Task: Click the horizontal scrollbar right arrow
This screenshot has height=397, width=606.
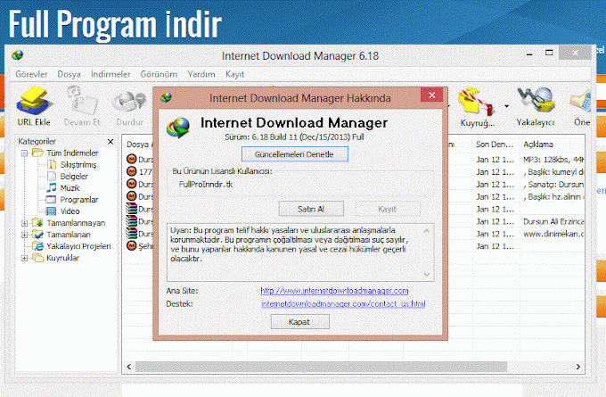Action: (x=578, y=367)
